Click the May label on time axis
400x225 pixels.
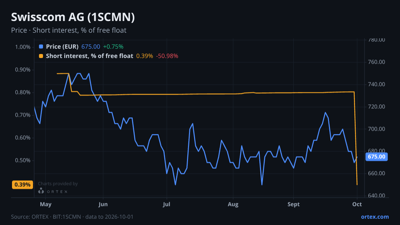[x=46, y=204]
